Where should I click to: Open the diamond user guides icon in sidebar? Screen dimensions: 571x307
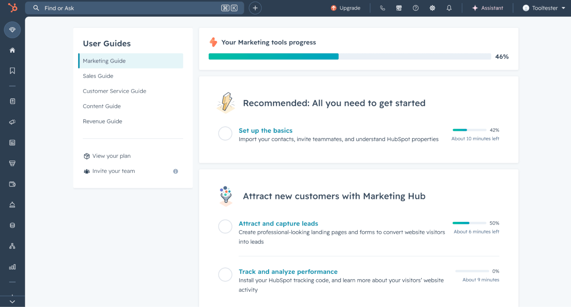click(12, 30)
